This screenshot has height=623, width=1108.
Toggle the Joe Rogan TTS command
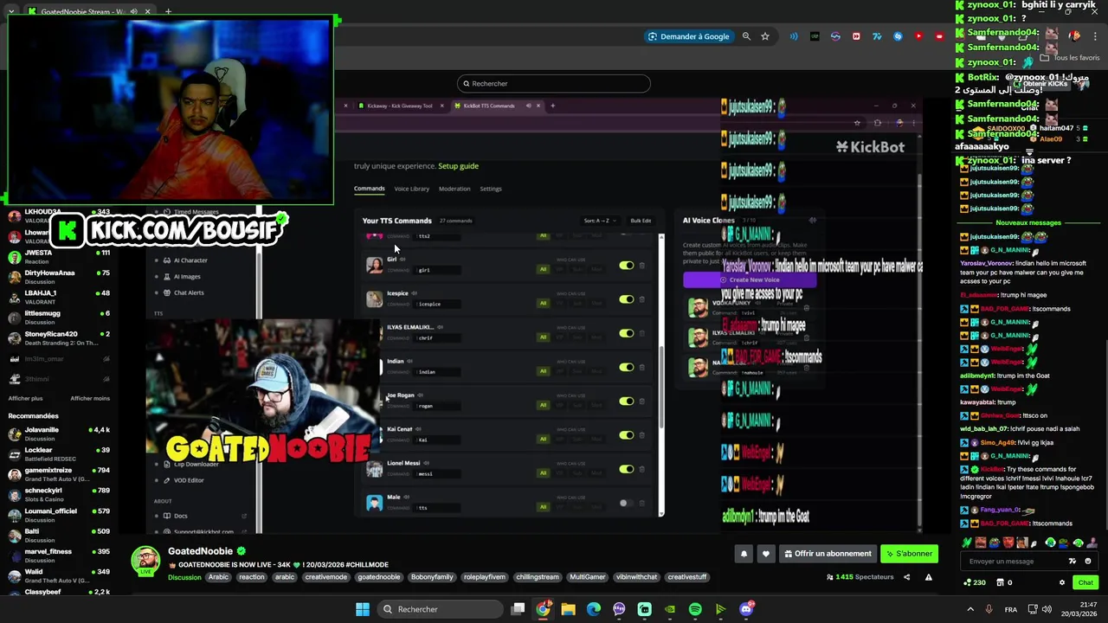[x=627, y=401]
